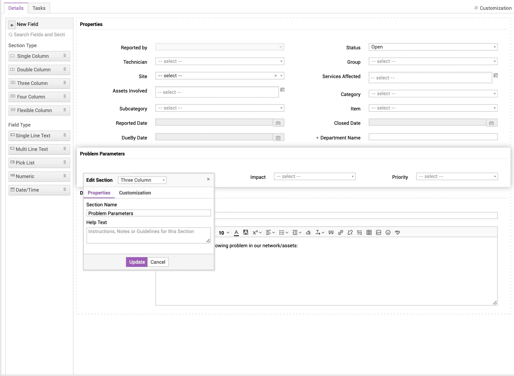Open the font color picker
The height and width of the screenshot is (376, 514).
236,232
